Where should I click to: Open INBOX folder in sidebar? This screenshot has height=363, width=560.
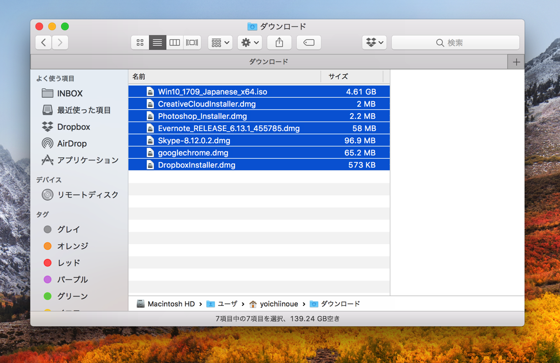pyautogui.click(x=70, y=94)
